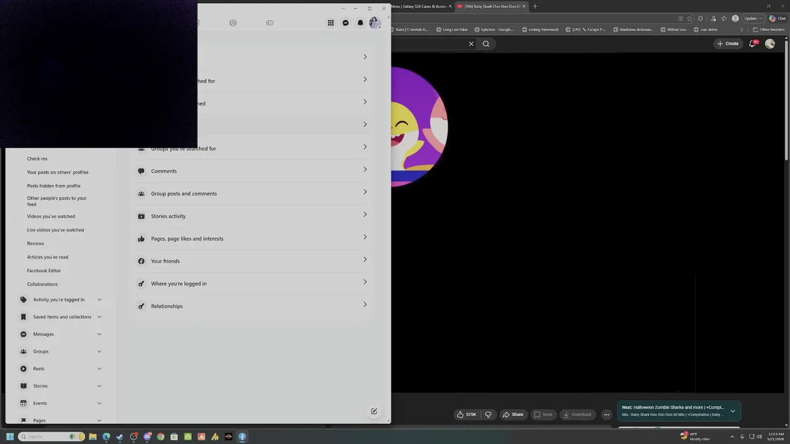Image resolution: width=790 pixels, height=444 pixels.
Task: Open the Groups tab icon in Facebook header
Action: (233, 23)
